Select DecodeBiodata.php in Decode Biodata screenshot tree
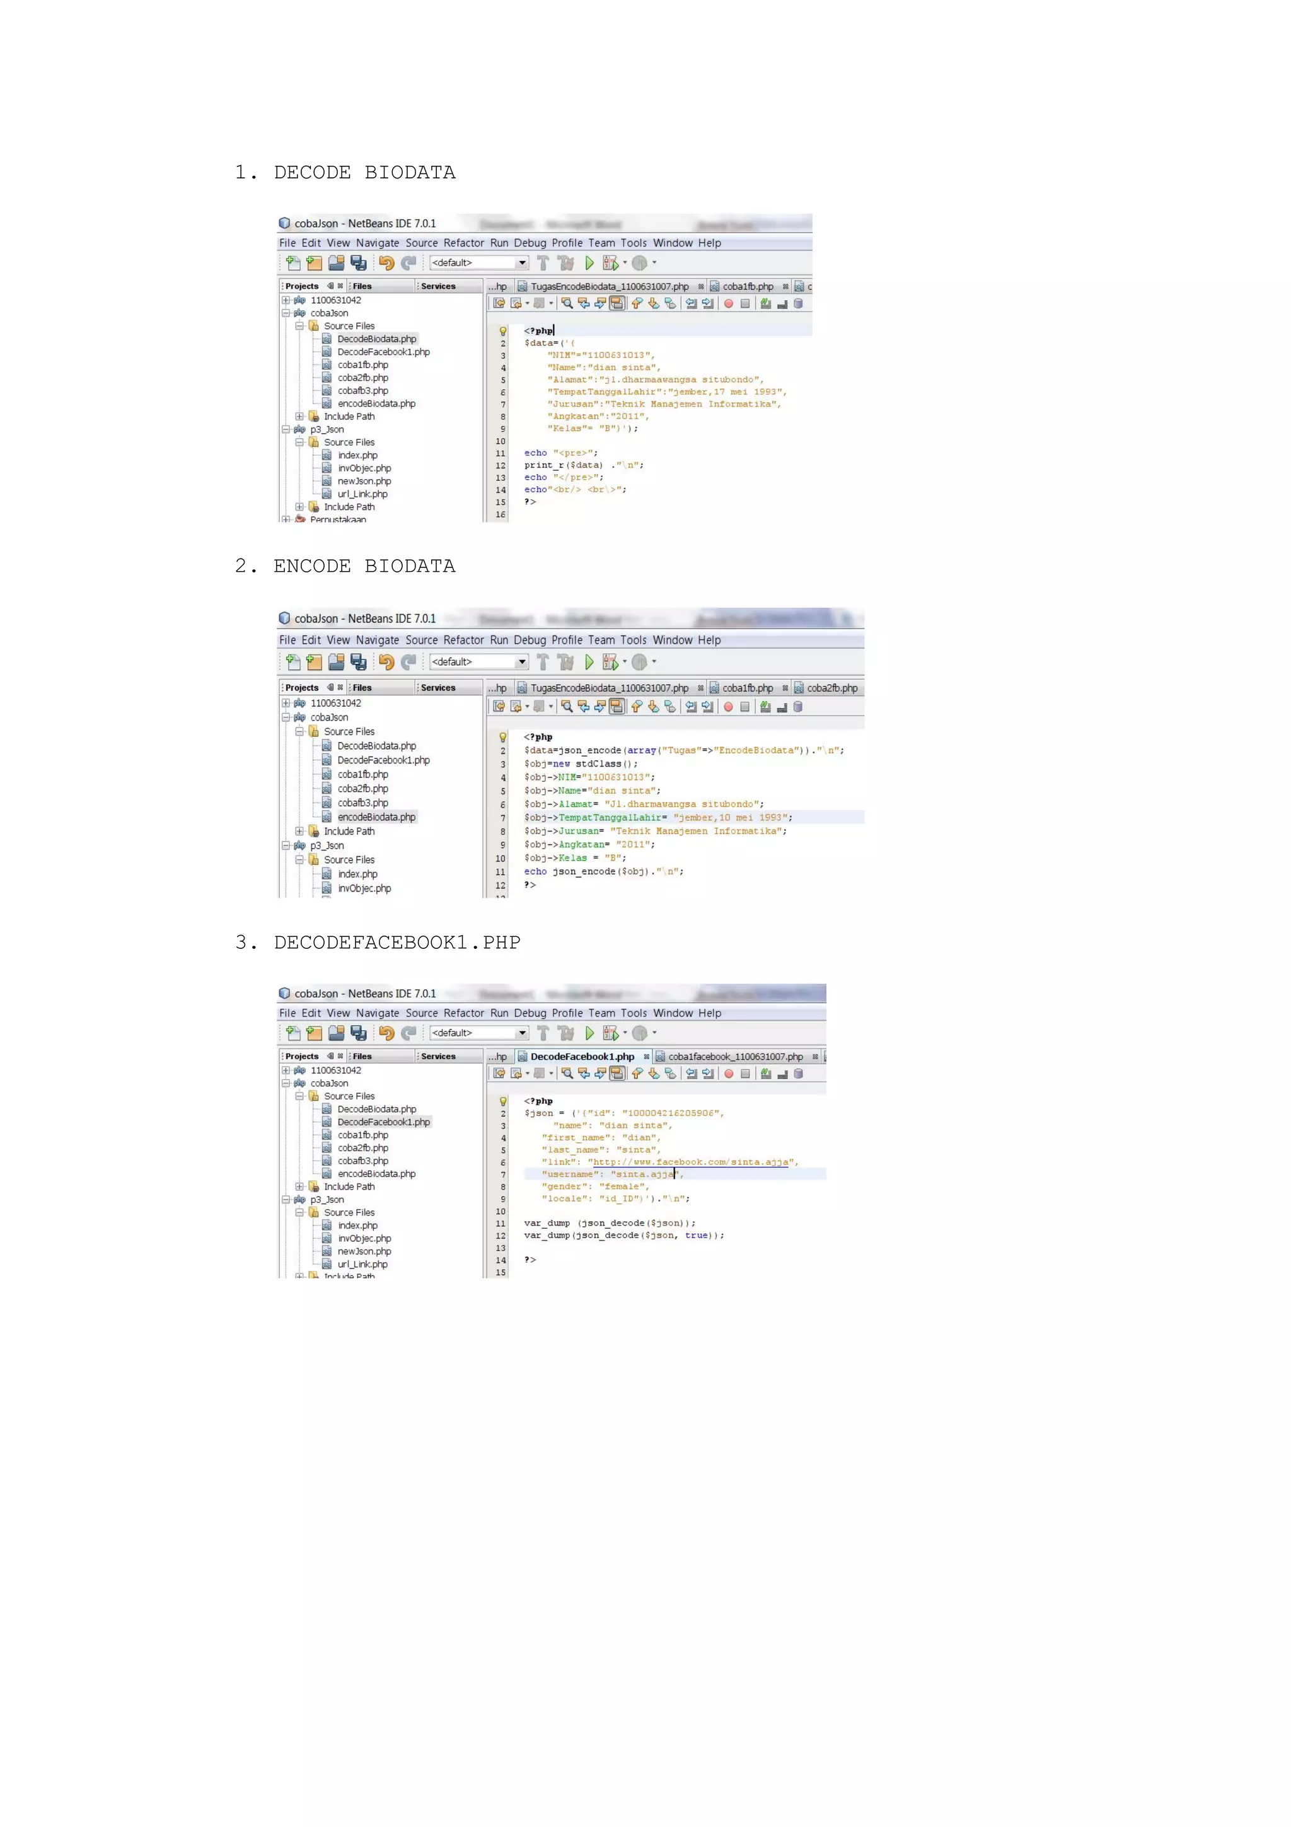The image size is (1291, 1827). 376,339
